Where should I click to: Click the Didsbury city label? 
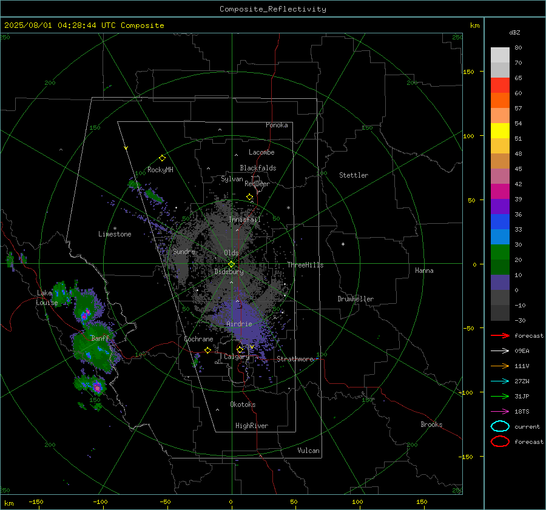(229, 272)
